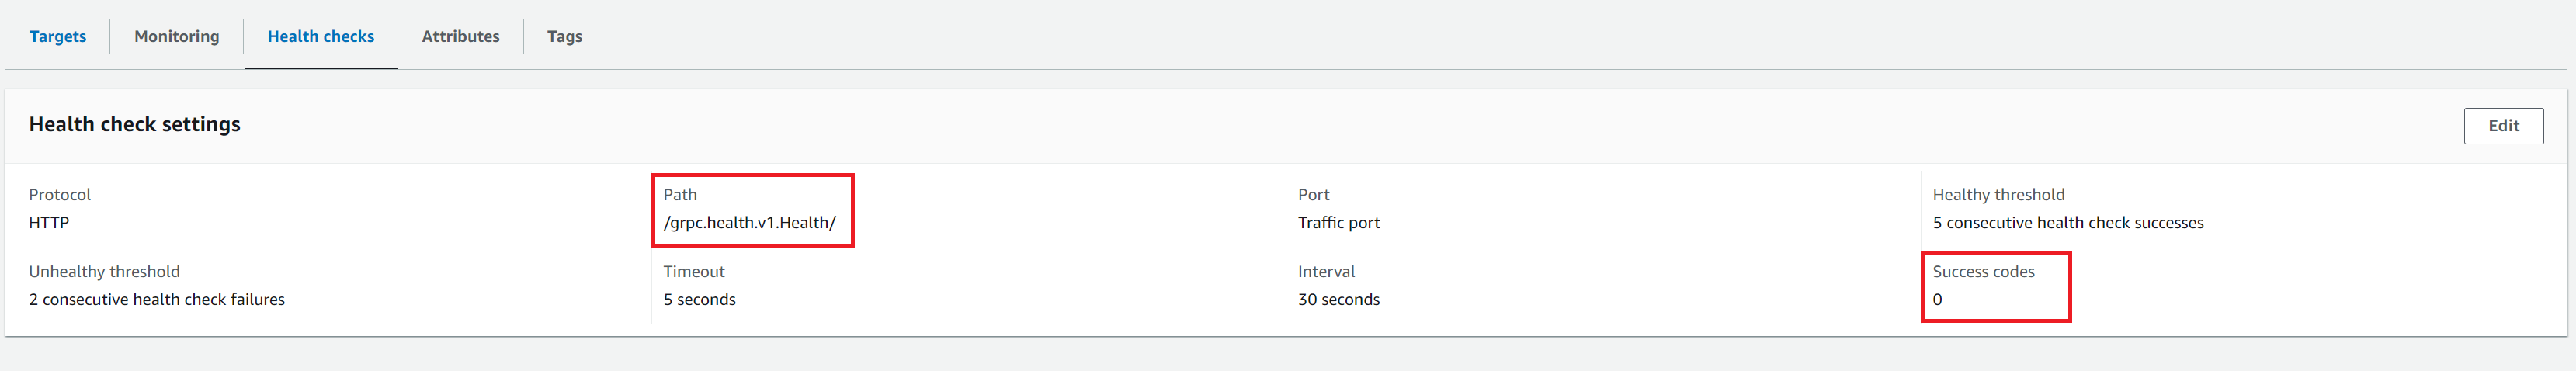Viewport: 2576px width, 371px height.
Task: Click the /grpc.health.v1.Health/ path value
Action: (749, 223)
